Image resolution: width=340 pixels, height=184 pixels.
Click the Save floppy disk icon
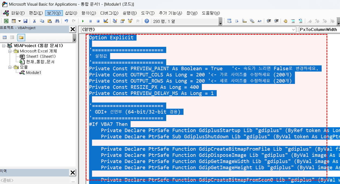(x=25, y=21)
